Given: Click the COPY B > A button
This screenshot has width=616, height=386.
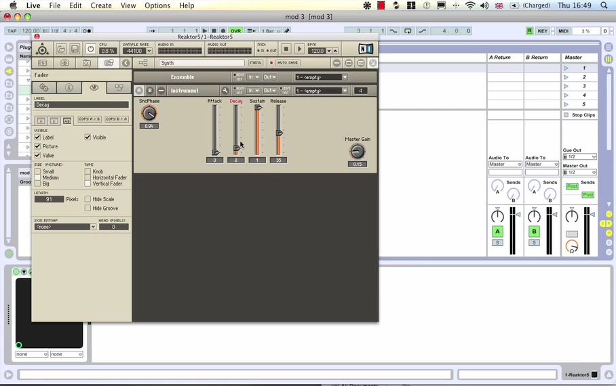Looking at the screenshot, I should coord(116,119).
